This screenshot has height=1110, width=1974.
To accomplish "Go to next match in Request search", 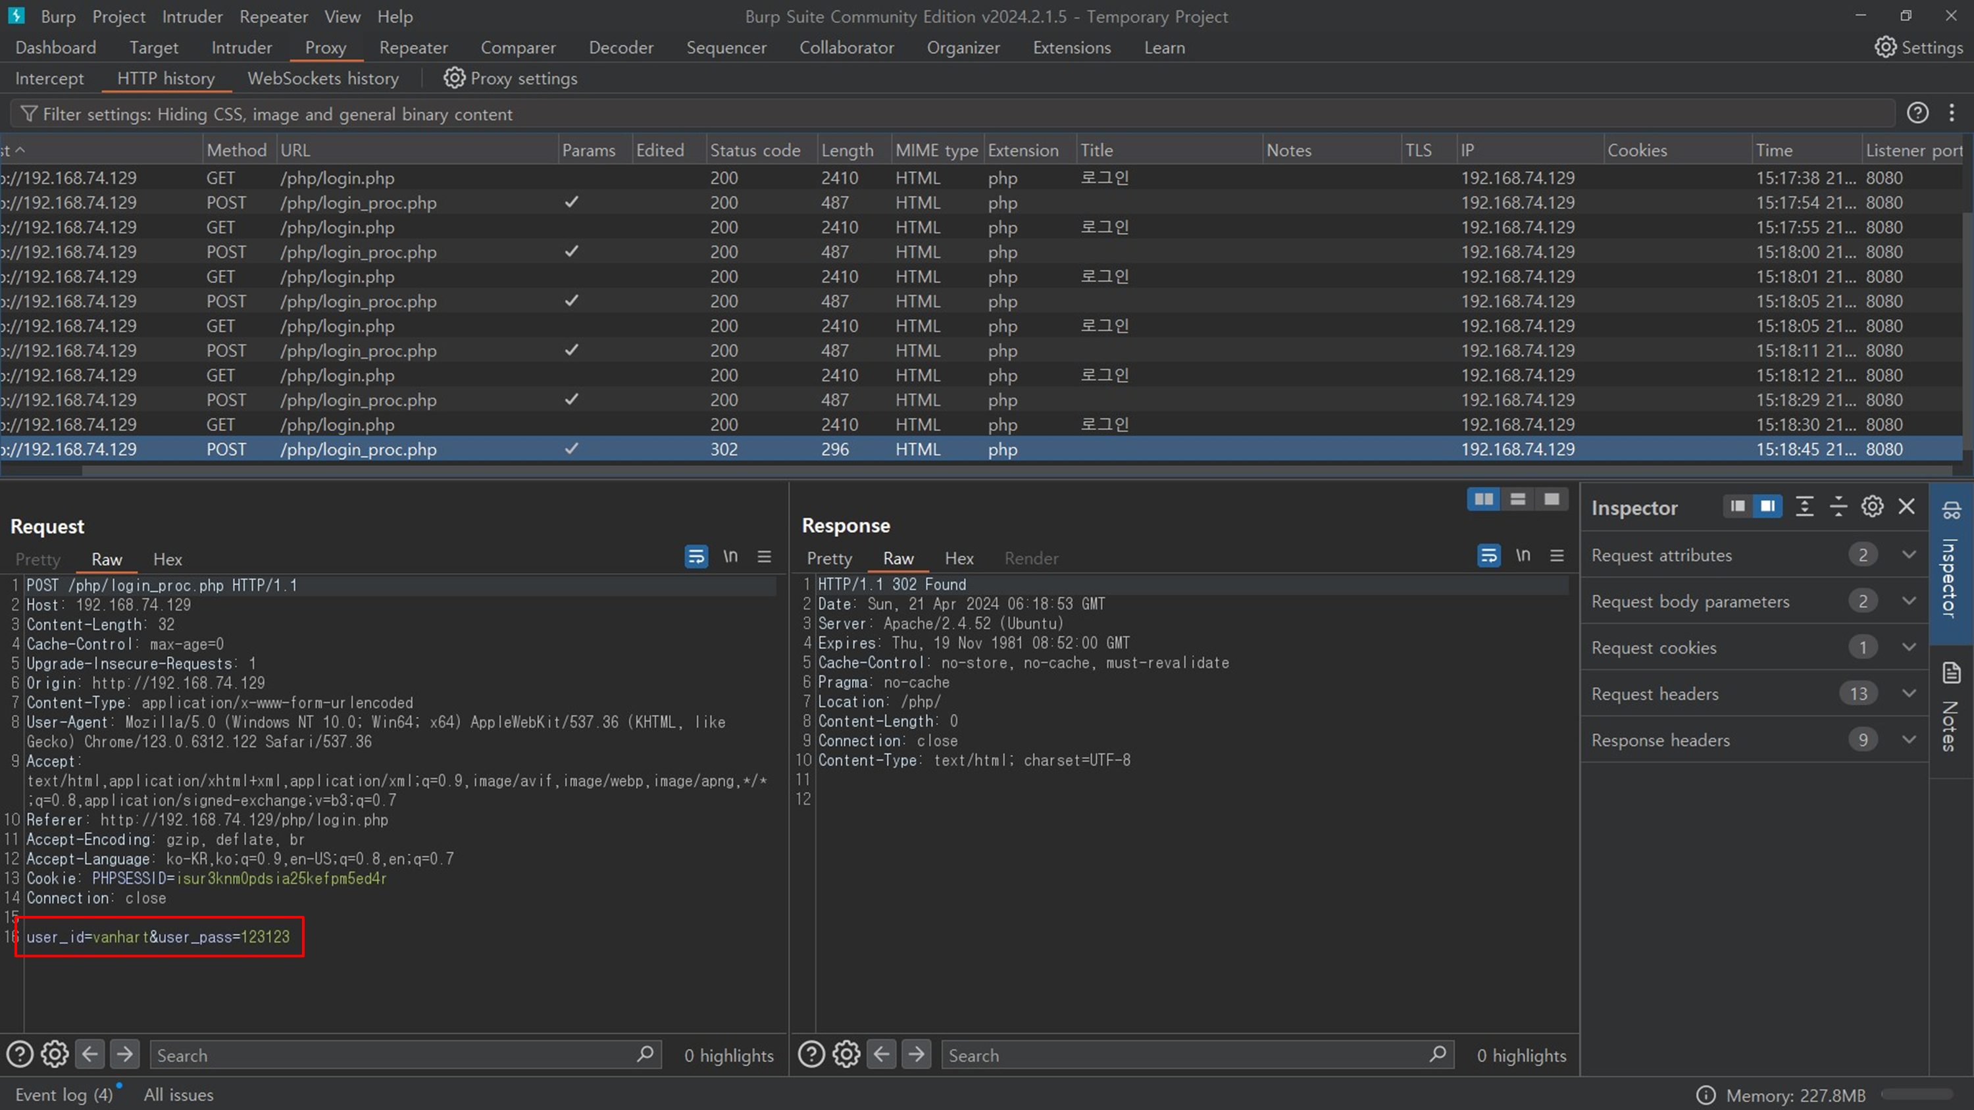I will (125, 1055).
